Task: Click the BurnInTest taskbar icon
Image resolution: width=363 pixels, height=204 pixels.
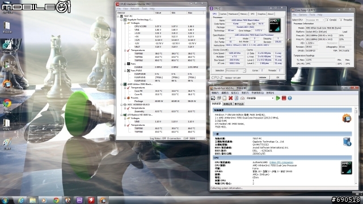Action: click(103, 200)
